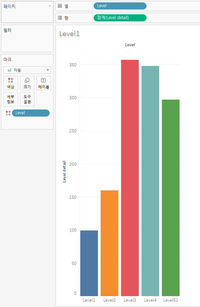200x307 pixels.
Task: Click the Filters (필터) card title
Action: (7, 30)
